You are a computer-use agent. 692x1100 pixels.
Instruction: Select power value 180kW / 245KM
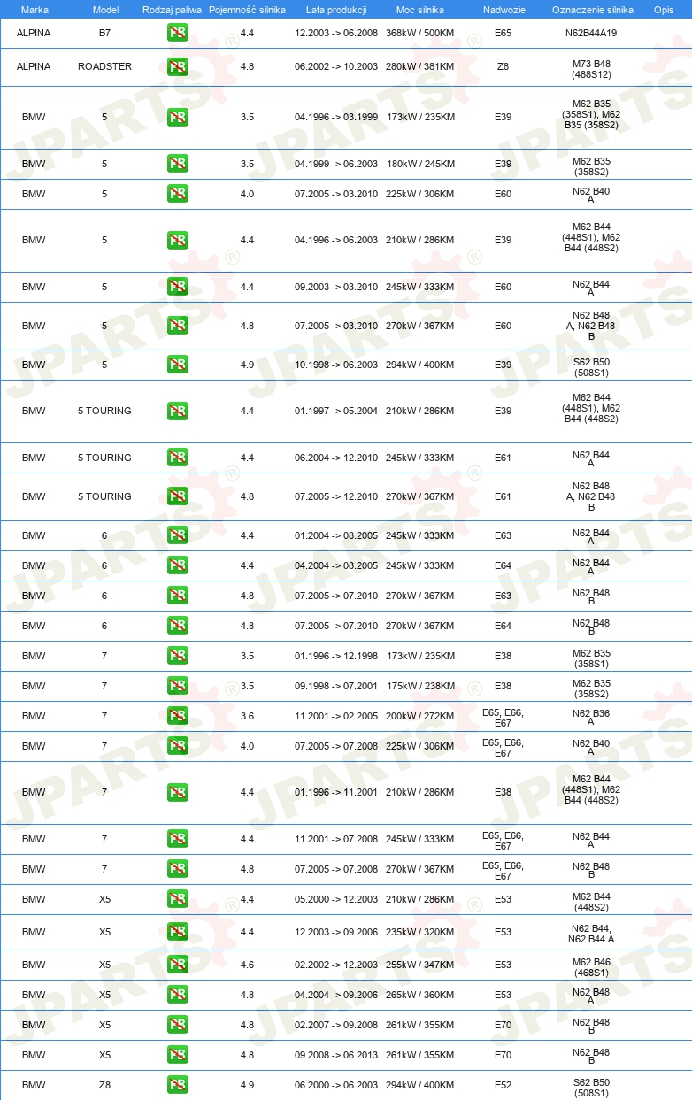click(419, 164)
